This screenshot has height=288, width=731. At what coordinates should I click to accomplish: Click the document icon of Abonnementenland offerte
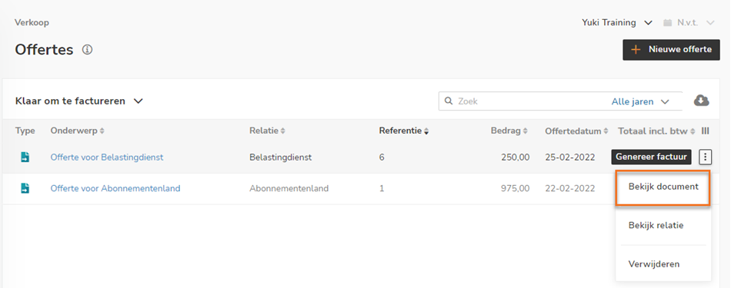(x=25, y=188)
